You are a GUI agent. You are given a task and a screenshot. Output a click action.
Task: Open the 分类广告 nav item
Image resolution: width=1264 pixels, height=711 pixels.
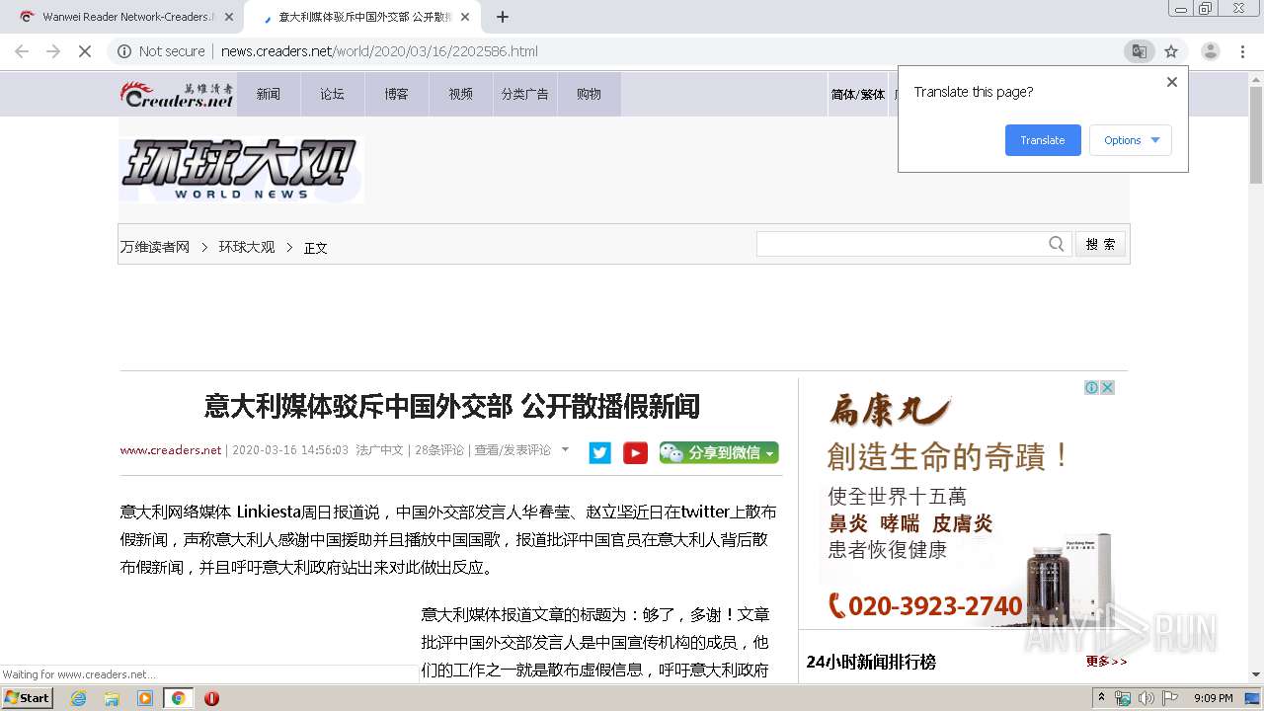point(525,94)
